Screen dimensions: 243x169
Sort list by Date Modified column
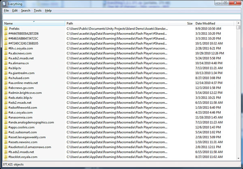[x=215, y=24]
